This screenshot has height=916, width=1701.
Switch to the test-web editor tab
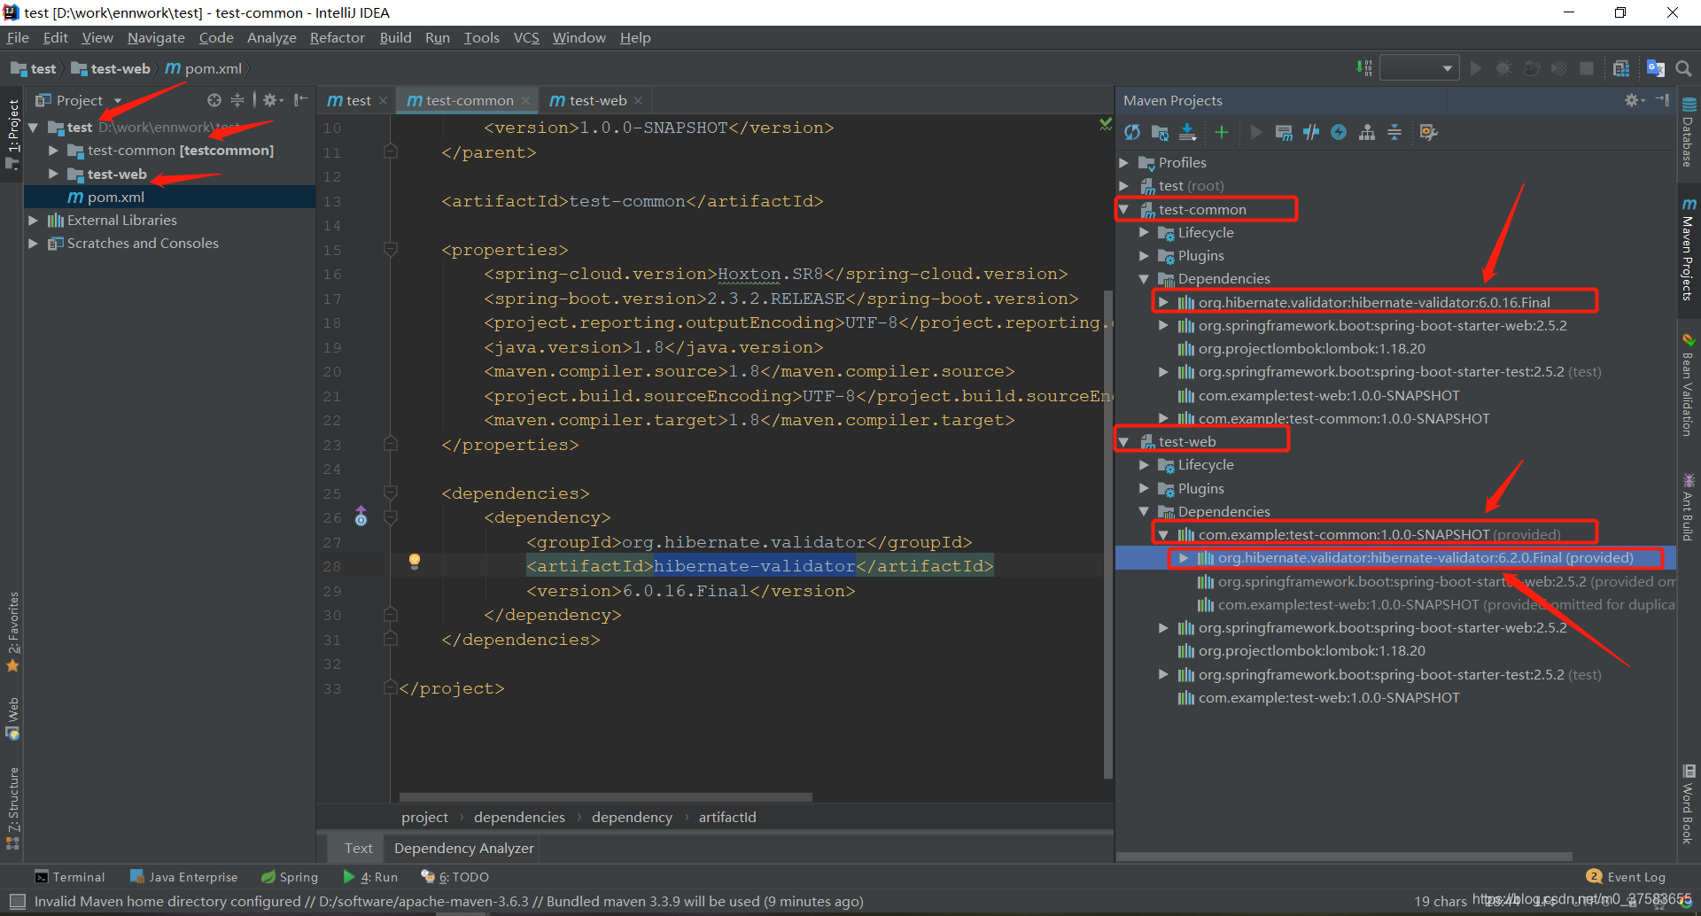tap(595, 100)
